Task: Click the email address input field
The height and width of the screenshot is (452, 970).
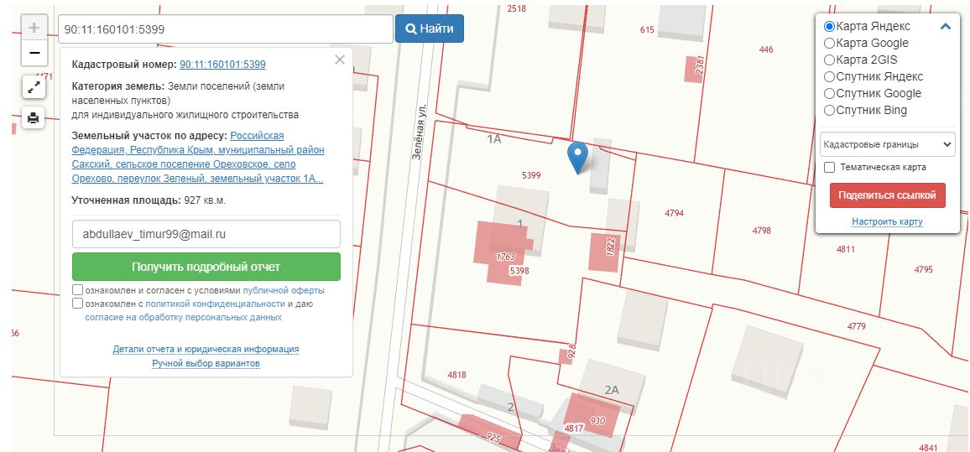Action: pos(206,235)
